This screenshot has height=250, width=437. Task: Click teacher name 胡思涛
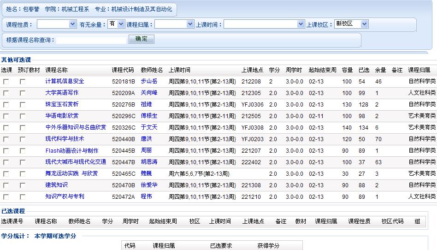click(x=149, y=162)
